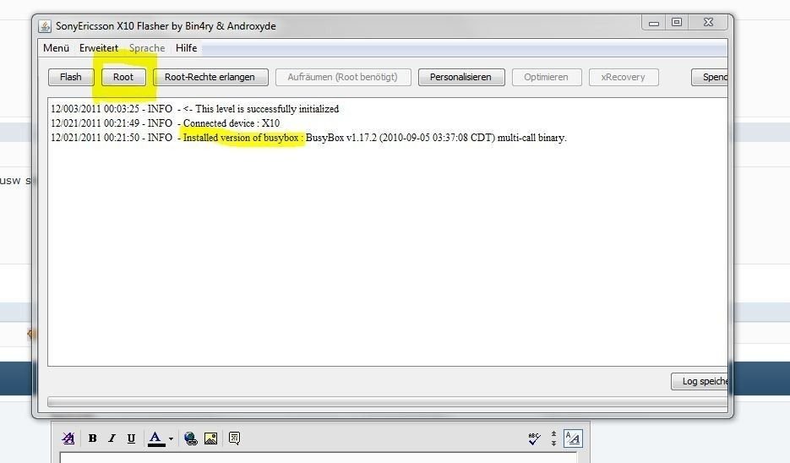Click the 'Connected device : X10' log line
Viewport: 790px width, 463px height.
coord(166,123)
